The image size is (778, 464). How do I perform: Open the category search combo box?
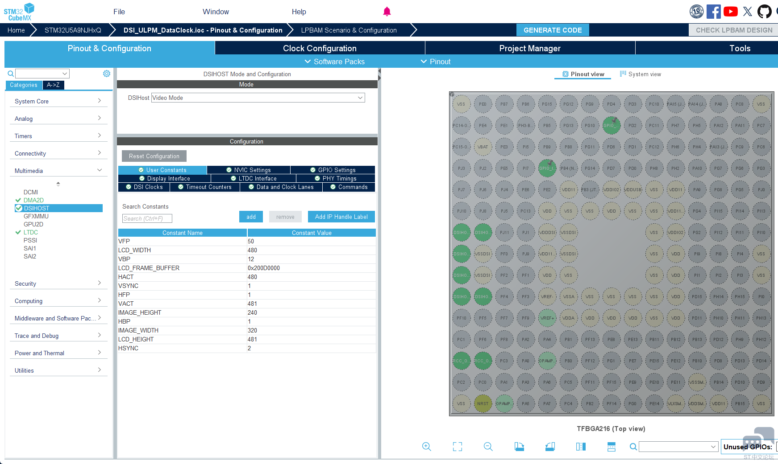[x=42, y=74]
